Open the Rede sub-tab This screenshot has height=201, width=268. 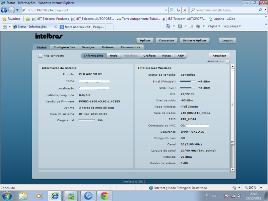point(114,56)
